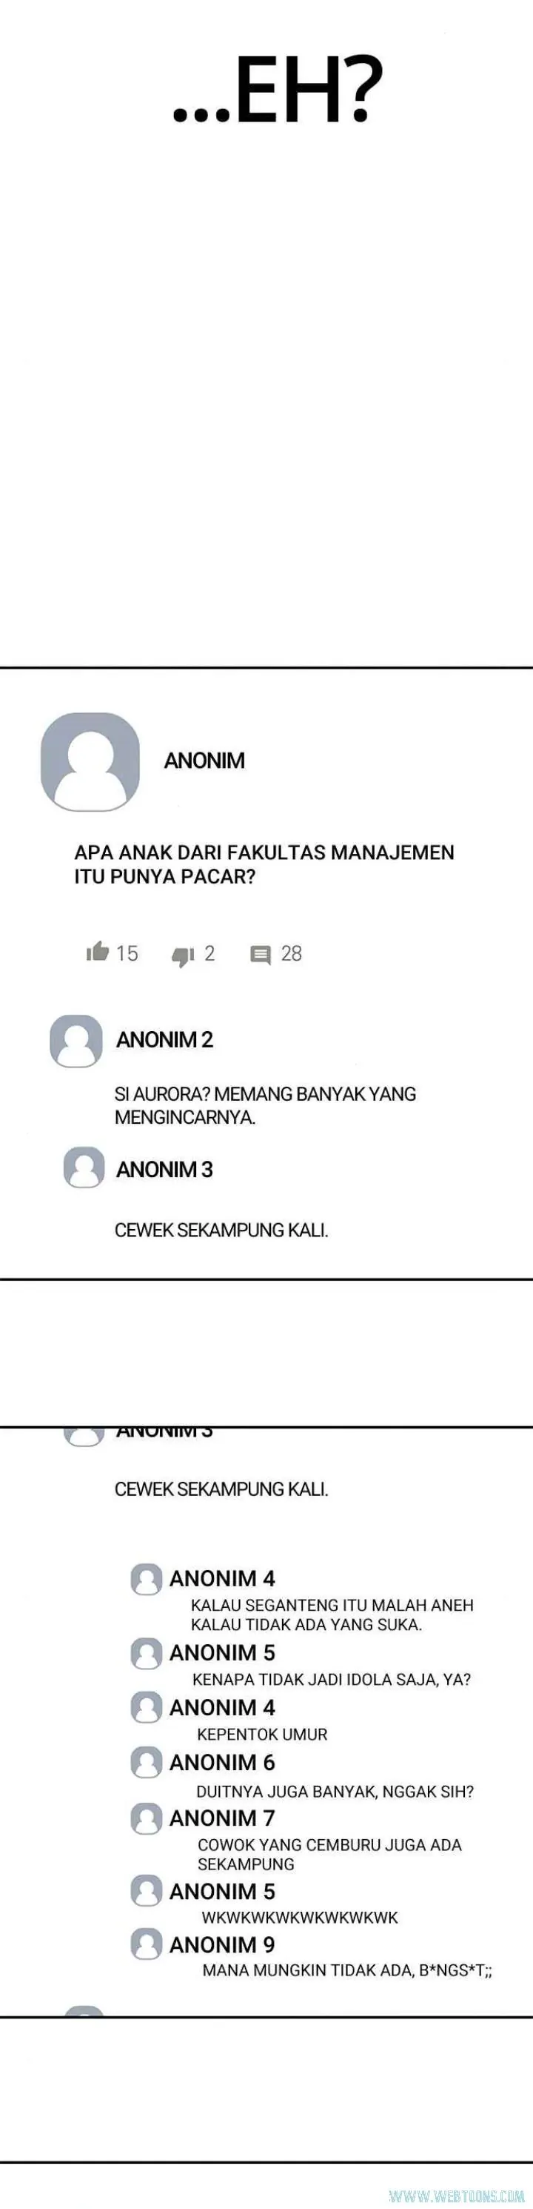533x2209 pixels.
Task: Click the www.webtoons.com watermark link
Action: [456, 2195]
